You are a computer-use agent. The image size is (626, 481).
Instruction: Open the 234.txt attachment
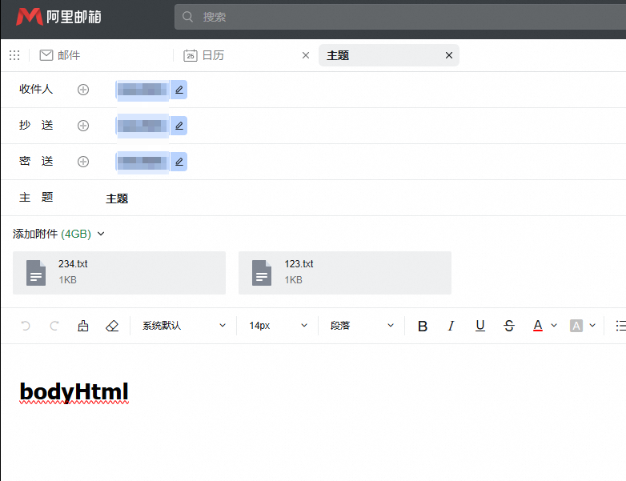(x=119, y=272)
